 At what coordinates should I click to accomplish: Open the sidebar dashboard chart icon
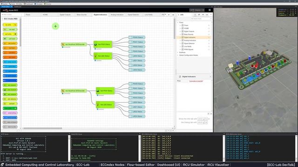207,14
